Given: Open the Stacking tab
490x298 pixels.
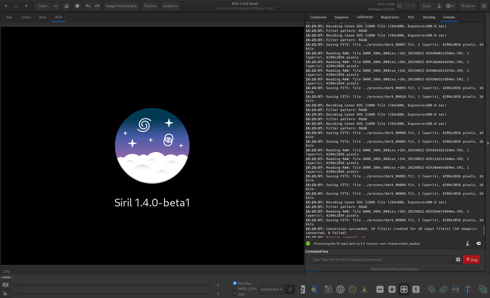Looking at the screenshot, I should coord(429,17).
